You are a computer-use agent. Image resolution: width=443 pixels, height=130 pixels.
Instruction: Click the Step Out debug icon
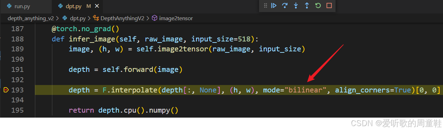point(307,6)
